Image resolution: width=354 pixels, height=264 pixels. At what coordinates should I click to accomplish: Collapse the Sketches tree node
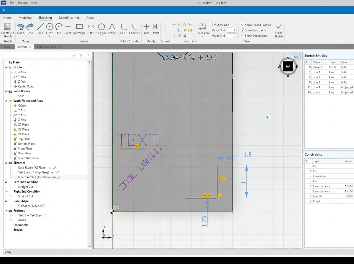(x=6, y=163)
